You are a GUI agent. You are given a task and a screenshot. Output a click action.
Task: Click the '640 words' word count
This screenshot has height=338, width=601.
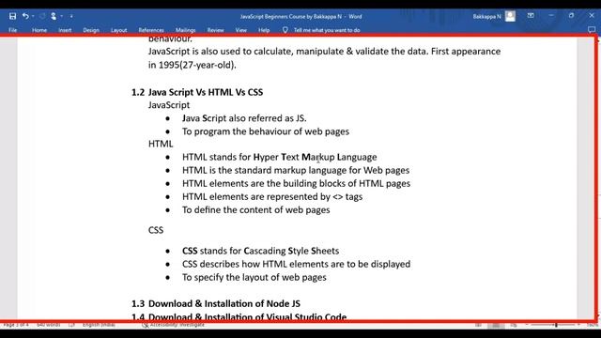tap(49, 325)
